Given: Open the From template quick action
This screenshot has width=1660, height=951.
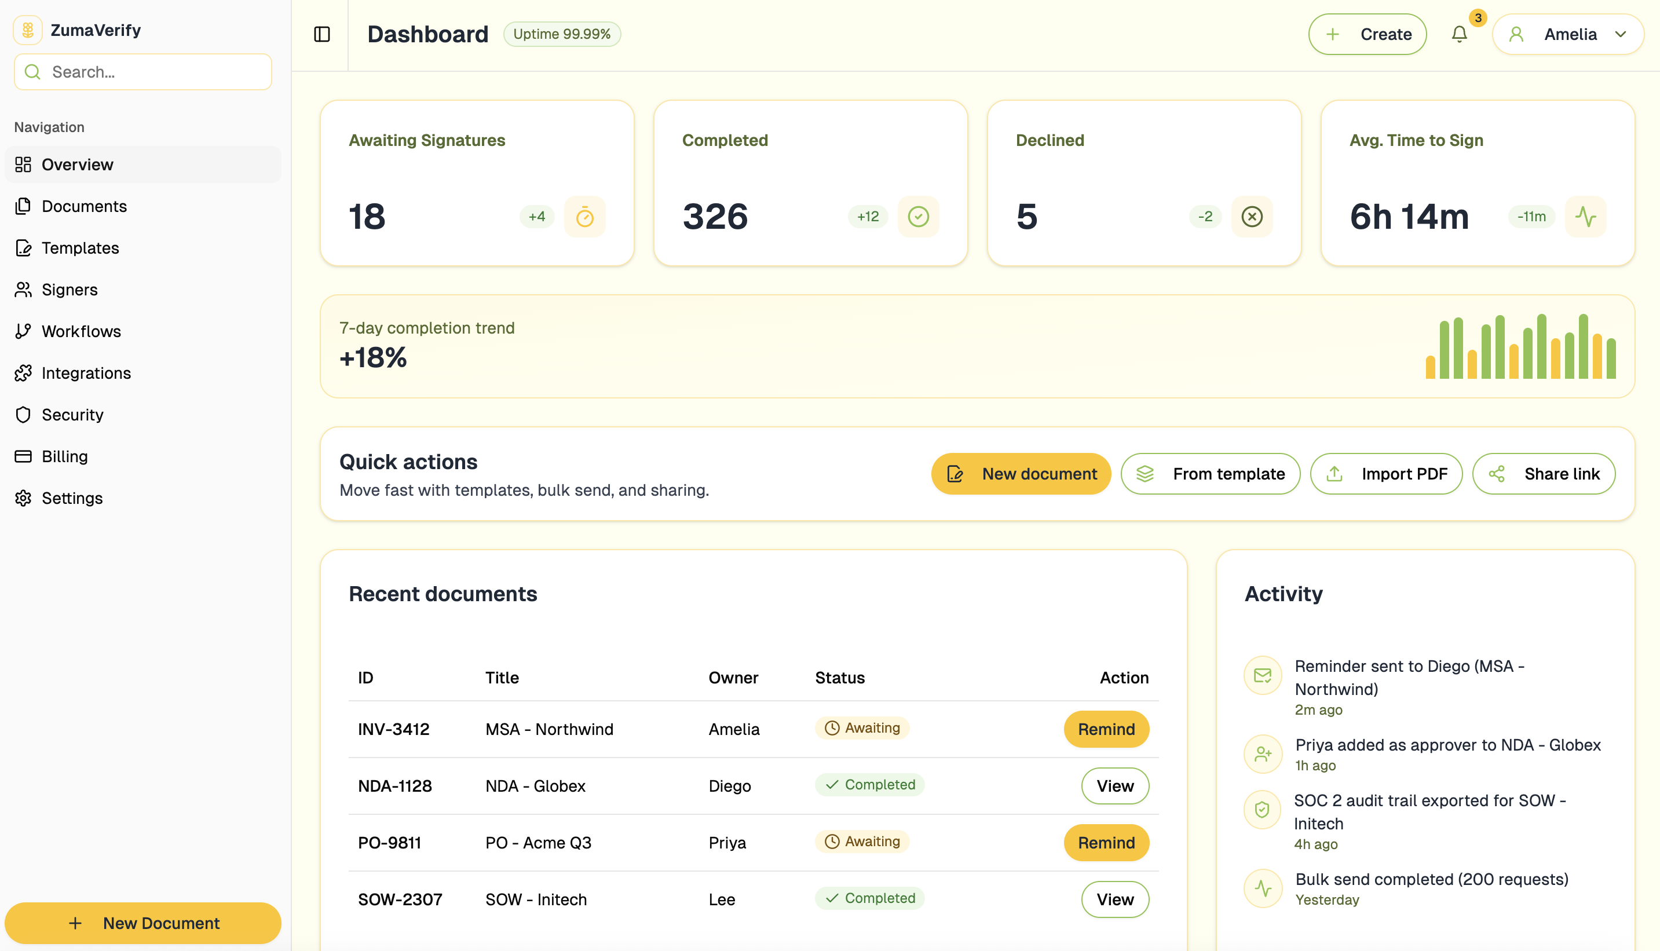Looking at the screenshot, I should pyautogui.click(x=1210, y=474).
